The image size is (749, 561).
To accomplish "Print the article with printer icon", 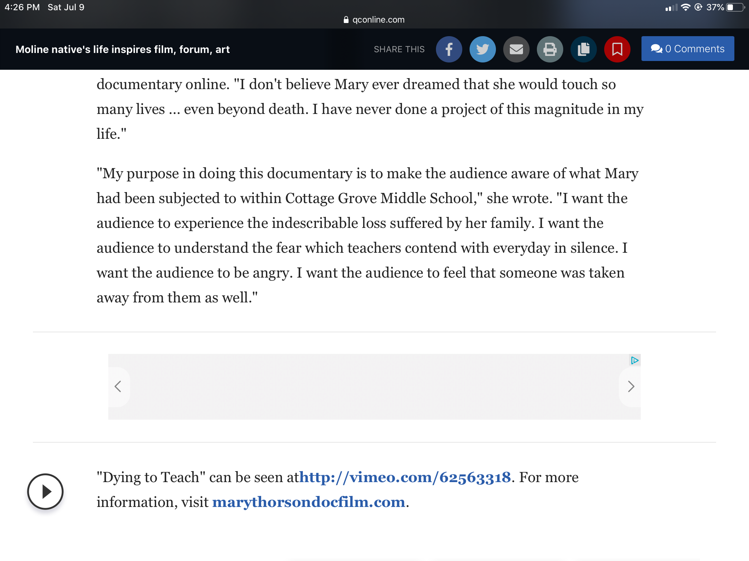I will 550,49.
